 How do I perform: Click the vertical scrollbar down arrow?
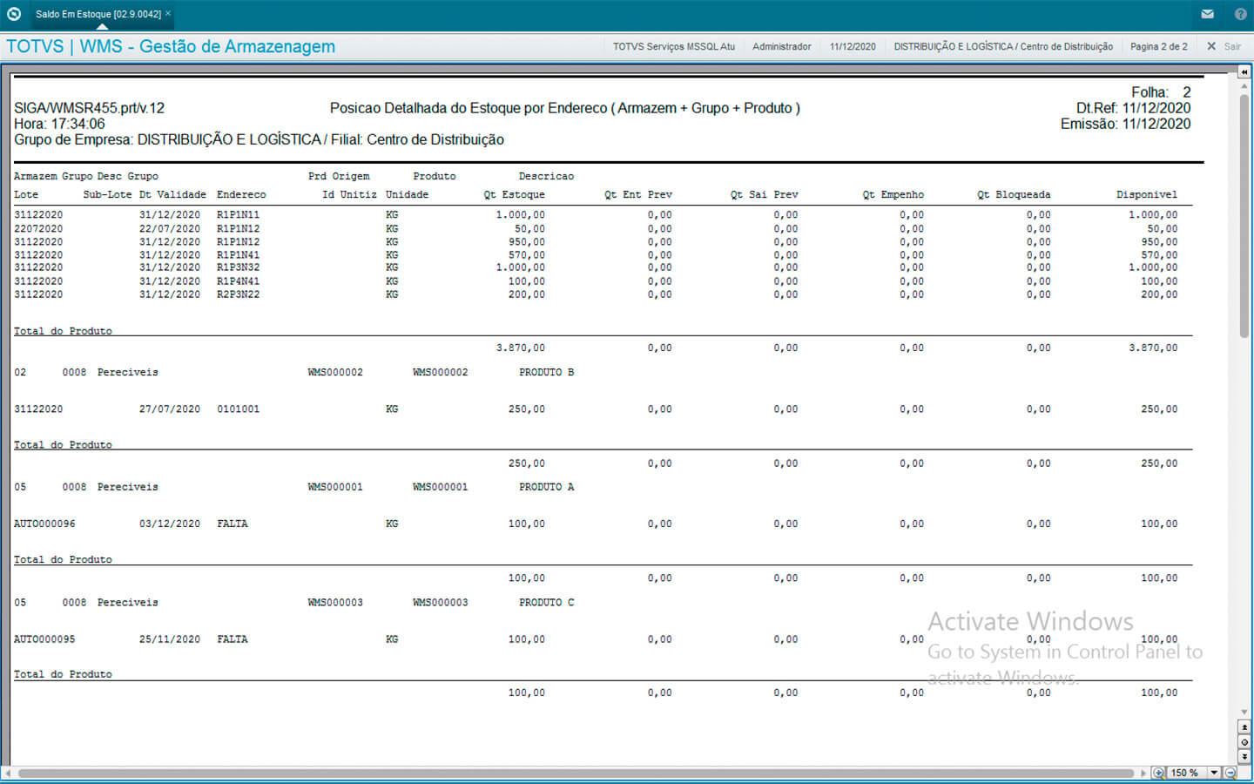[x=1244, y=713]
